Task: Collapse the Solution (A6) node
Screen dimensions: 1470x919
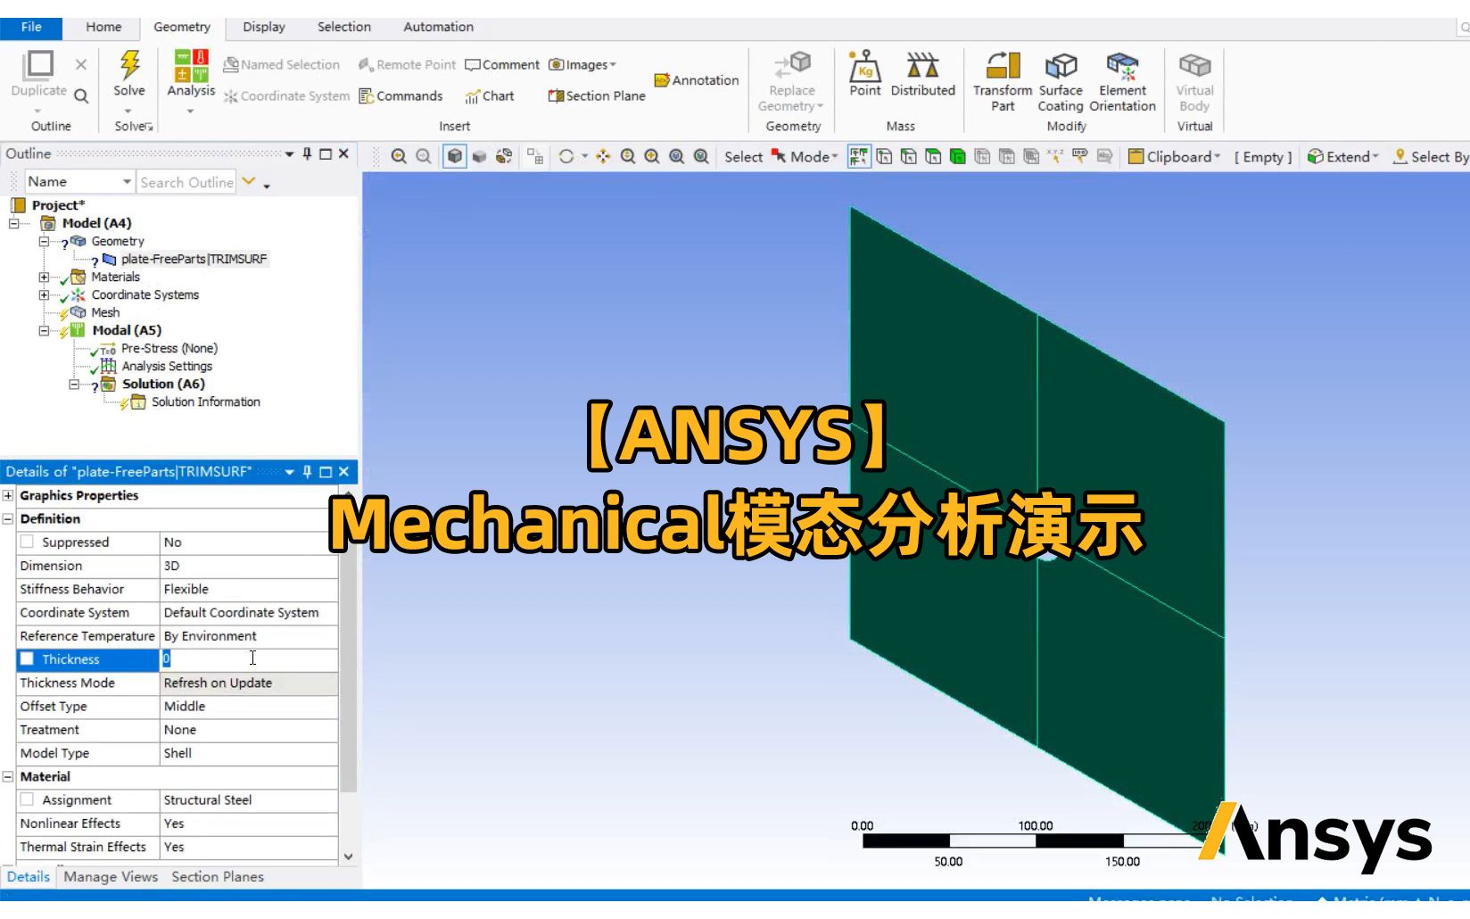Action: [x=74, y=384]
